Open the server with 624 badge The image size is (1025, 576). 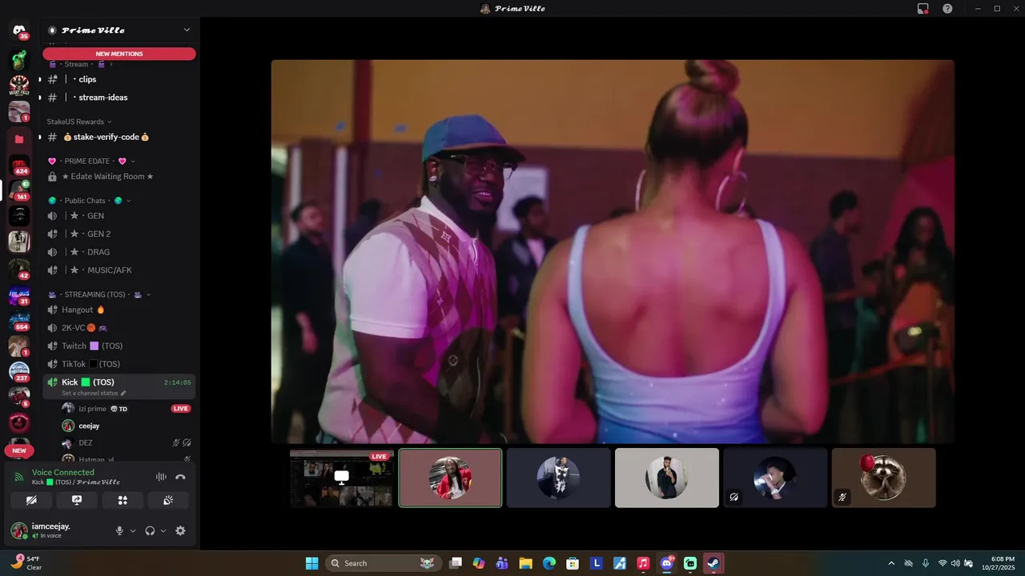(19, 166)
